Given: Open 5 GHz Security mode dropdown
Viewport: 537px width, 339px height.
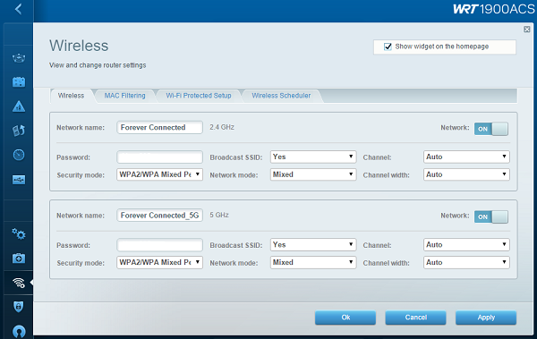Looking at the screenshot, I should point(159,263).
